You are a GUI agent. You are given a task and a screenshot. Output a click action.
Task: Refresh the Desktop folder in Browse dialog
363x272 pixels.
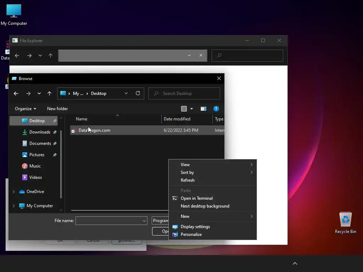138,93
